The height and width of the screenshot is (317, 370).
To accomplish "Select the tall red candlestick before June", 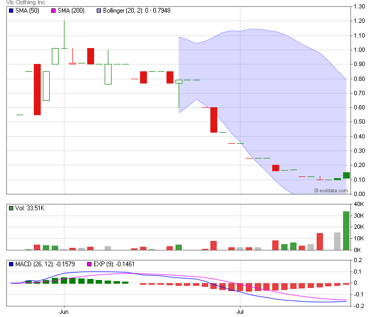I will [x=37, y=89].
